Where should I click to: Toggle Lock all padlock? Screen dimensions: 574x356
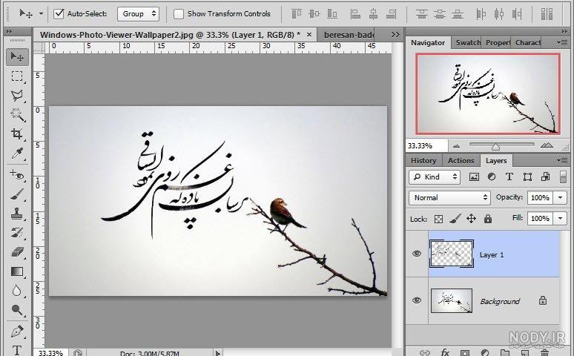click(488, 219)
